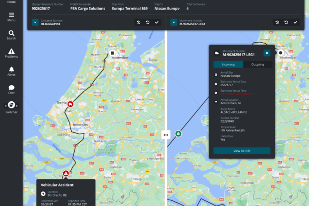The image size is (309, 206).
Task: Click the undo icon in movement panel
Action: pos(286,22)
